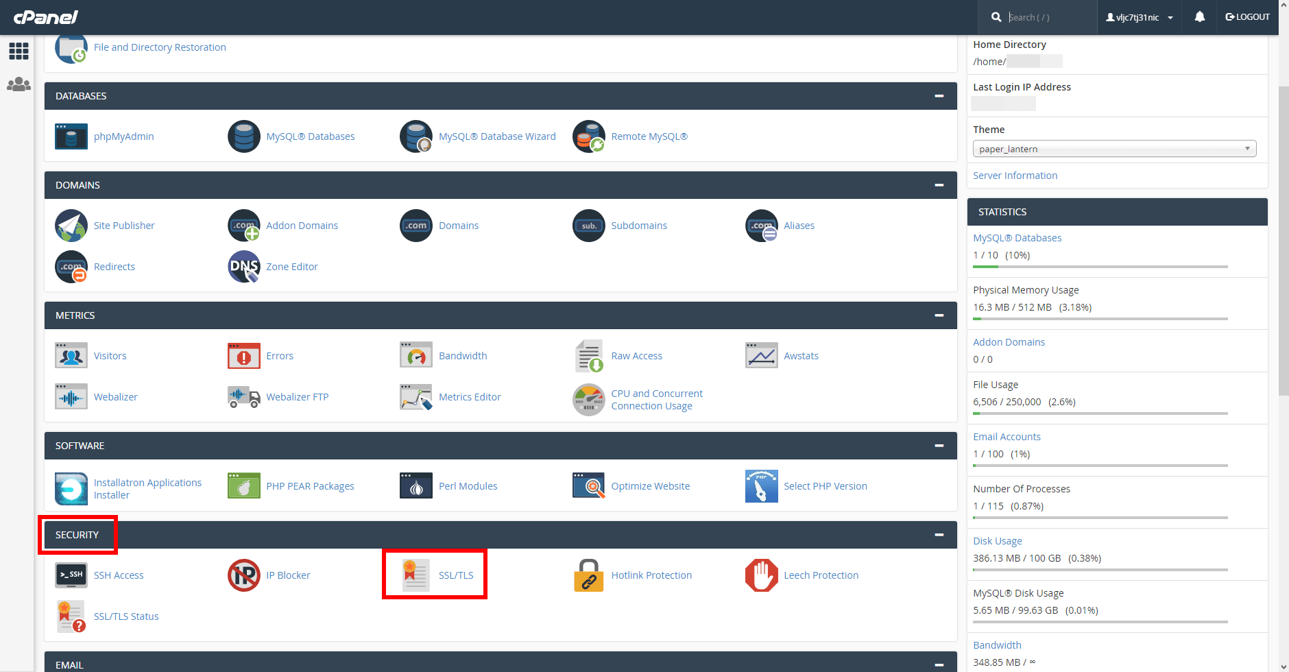Open the IP Blocker icon
The height and width of the screenshot is (672, 1289).
(244, 575)
